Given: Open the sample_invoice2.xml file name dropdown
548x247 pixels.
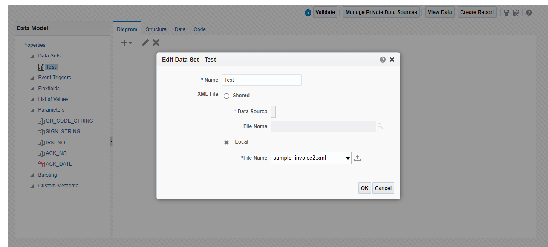Looking at the screenshot, I should tap(348, 158).
